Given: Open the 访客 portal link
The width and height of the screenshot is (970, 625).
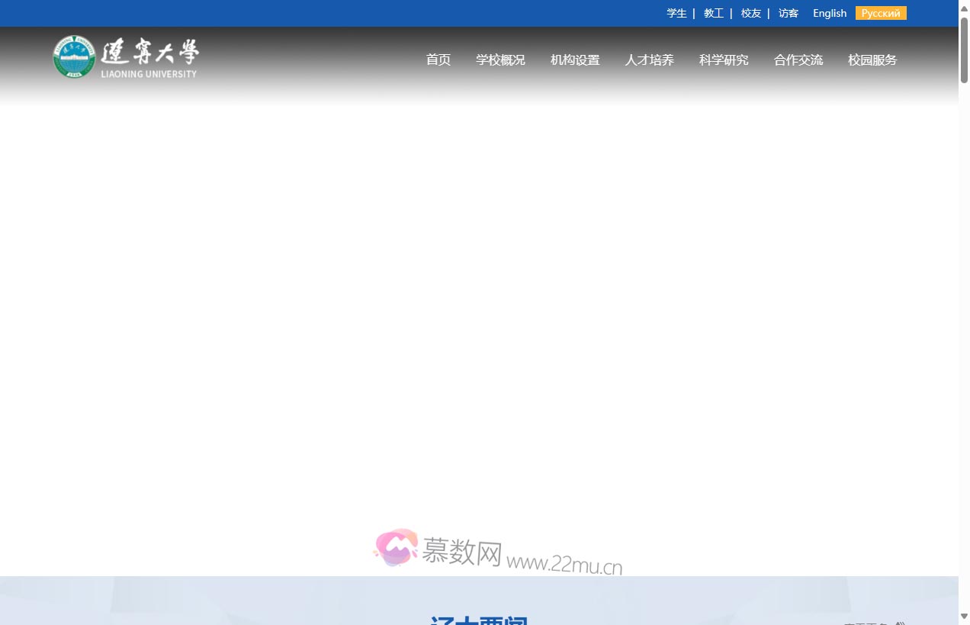Looking at the screenshot, I should (x=788, y=13).
